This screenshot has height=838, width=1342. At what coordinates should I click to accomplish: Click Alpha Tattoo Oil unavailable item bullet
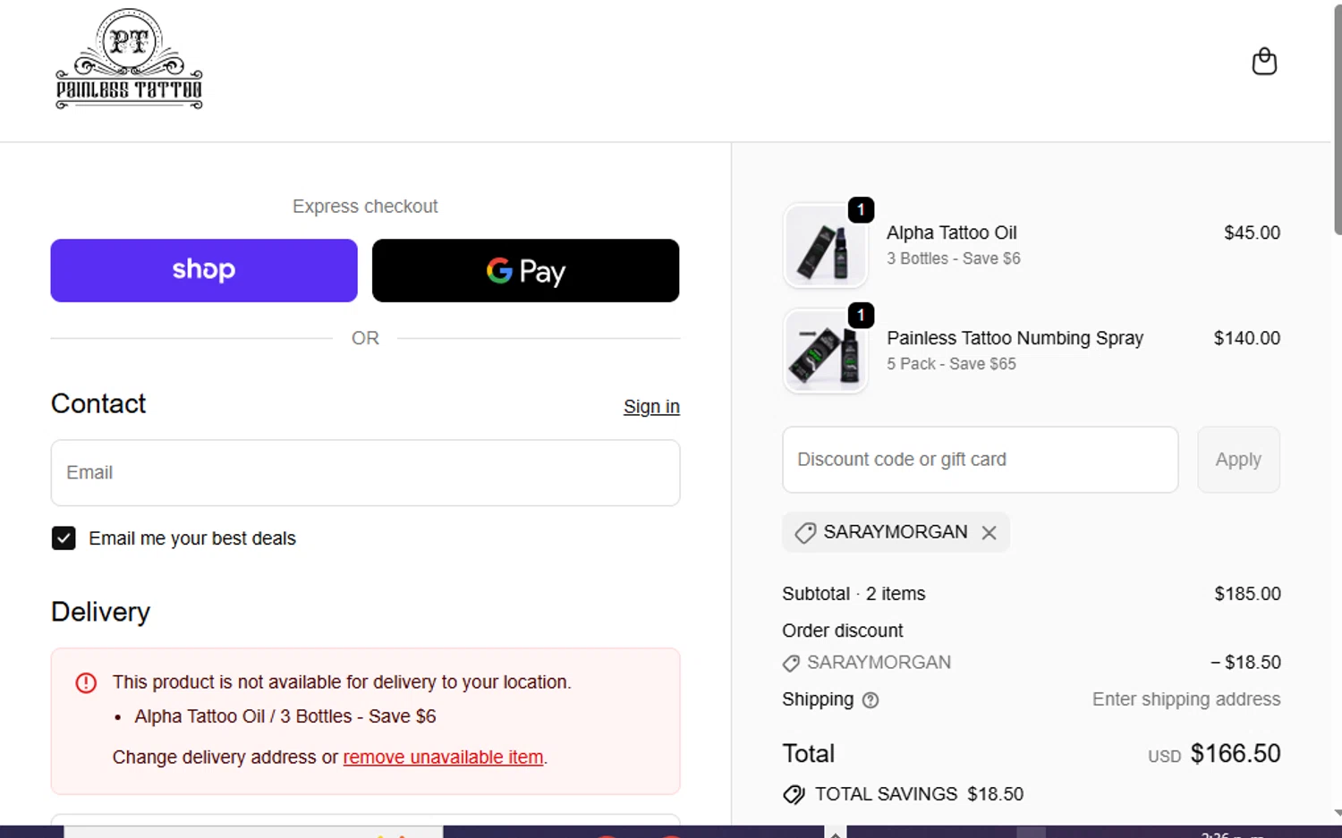(285, 716)
